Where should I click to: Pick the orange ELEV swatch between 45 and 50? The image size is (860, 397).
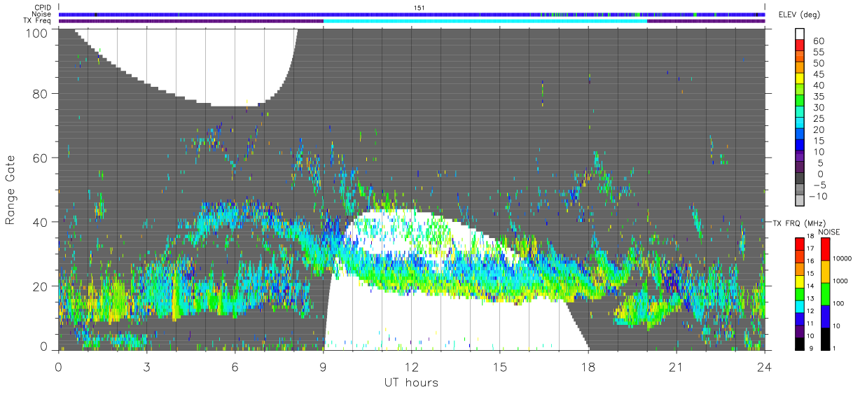[800, 69]
